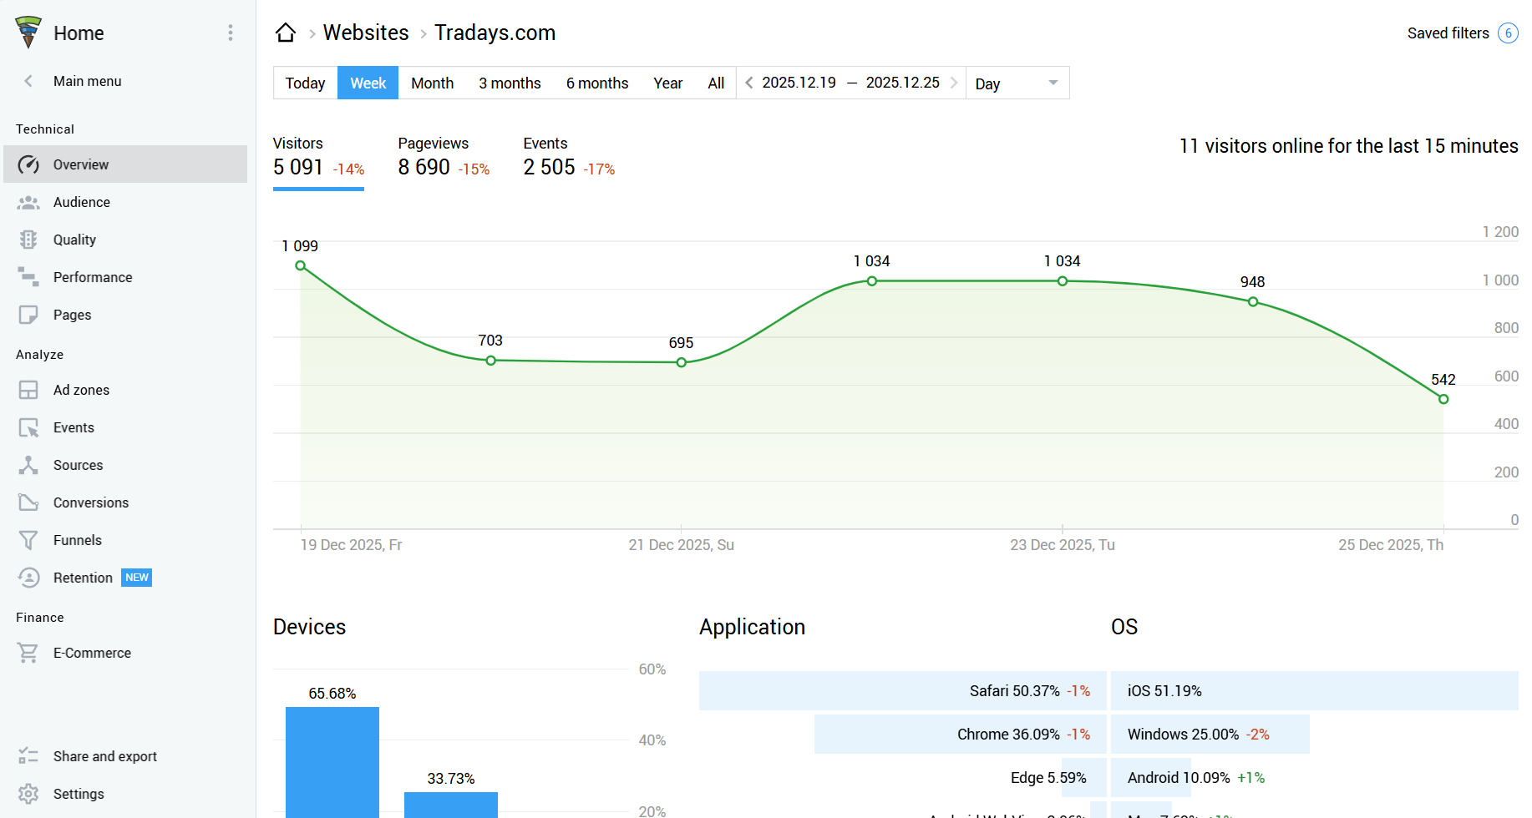Switch to the Year period
1532x818 pixels.
pos(667,83)
